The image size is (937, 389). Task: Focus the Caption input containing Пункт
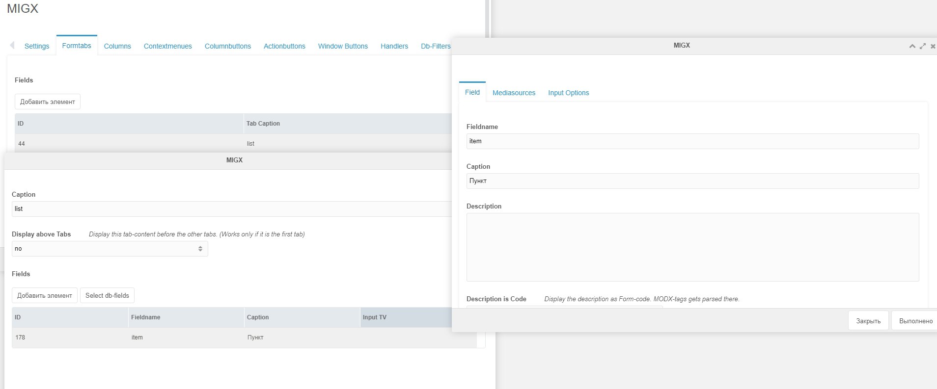pyautogui.click(x=692, y=181)
